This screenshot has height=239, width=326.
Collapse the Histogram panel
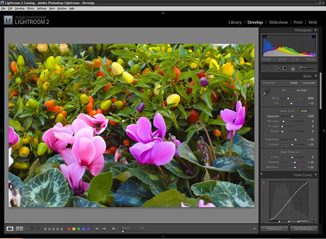click(316, 30)
